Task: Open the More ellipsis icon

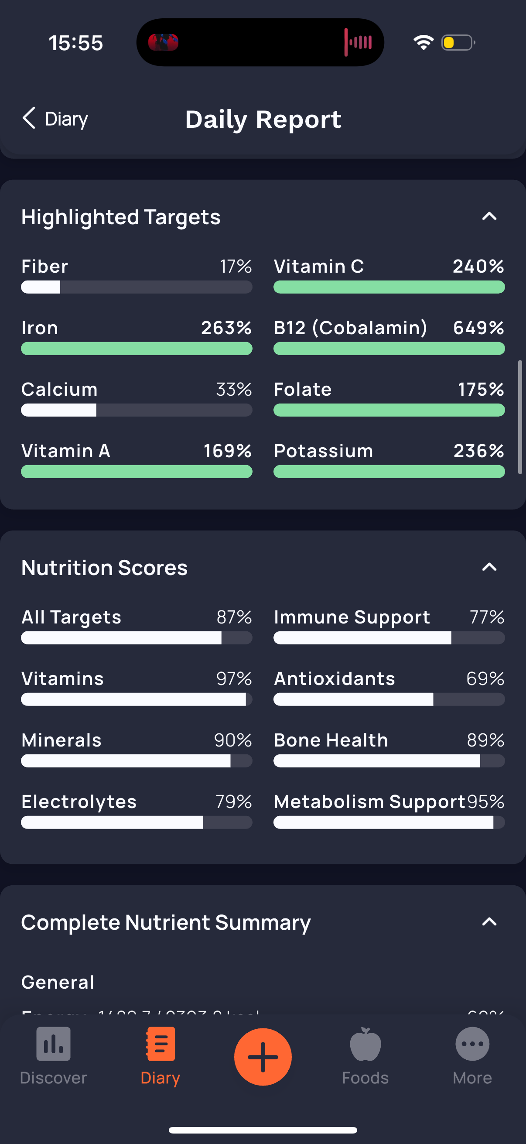Action: tap(472, 1044)
